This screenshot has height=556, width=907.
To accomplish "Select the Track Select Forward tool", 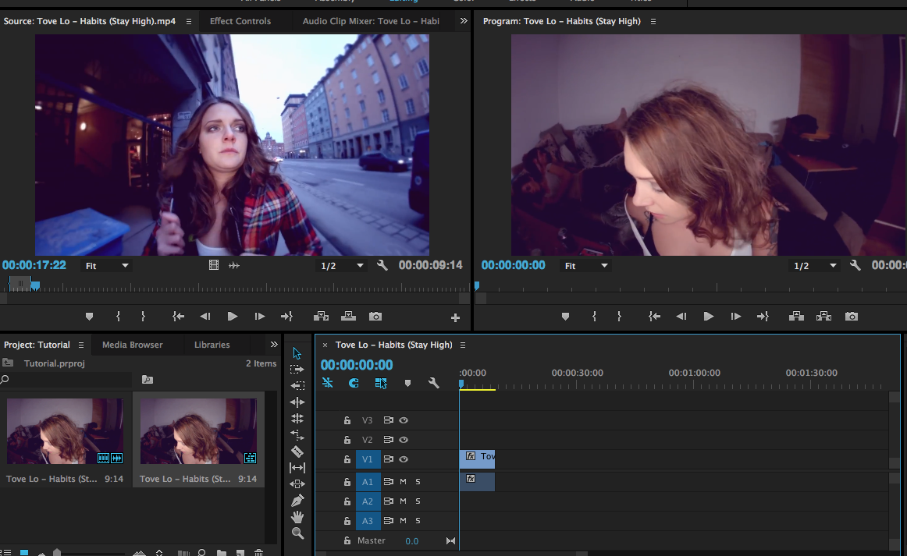I will pyautogui.click(x=297, y=370).
